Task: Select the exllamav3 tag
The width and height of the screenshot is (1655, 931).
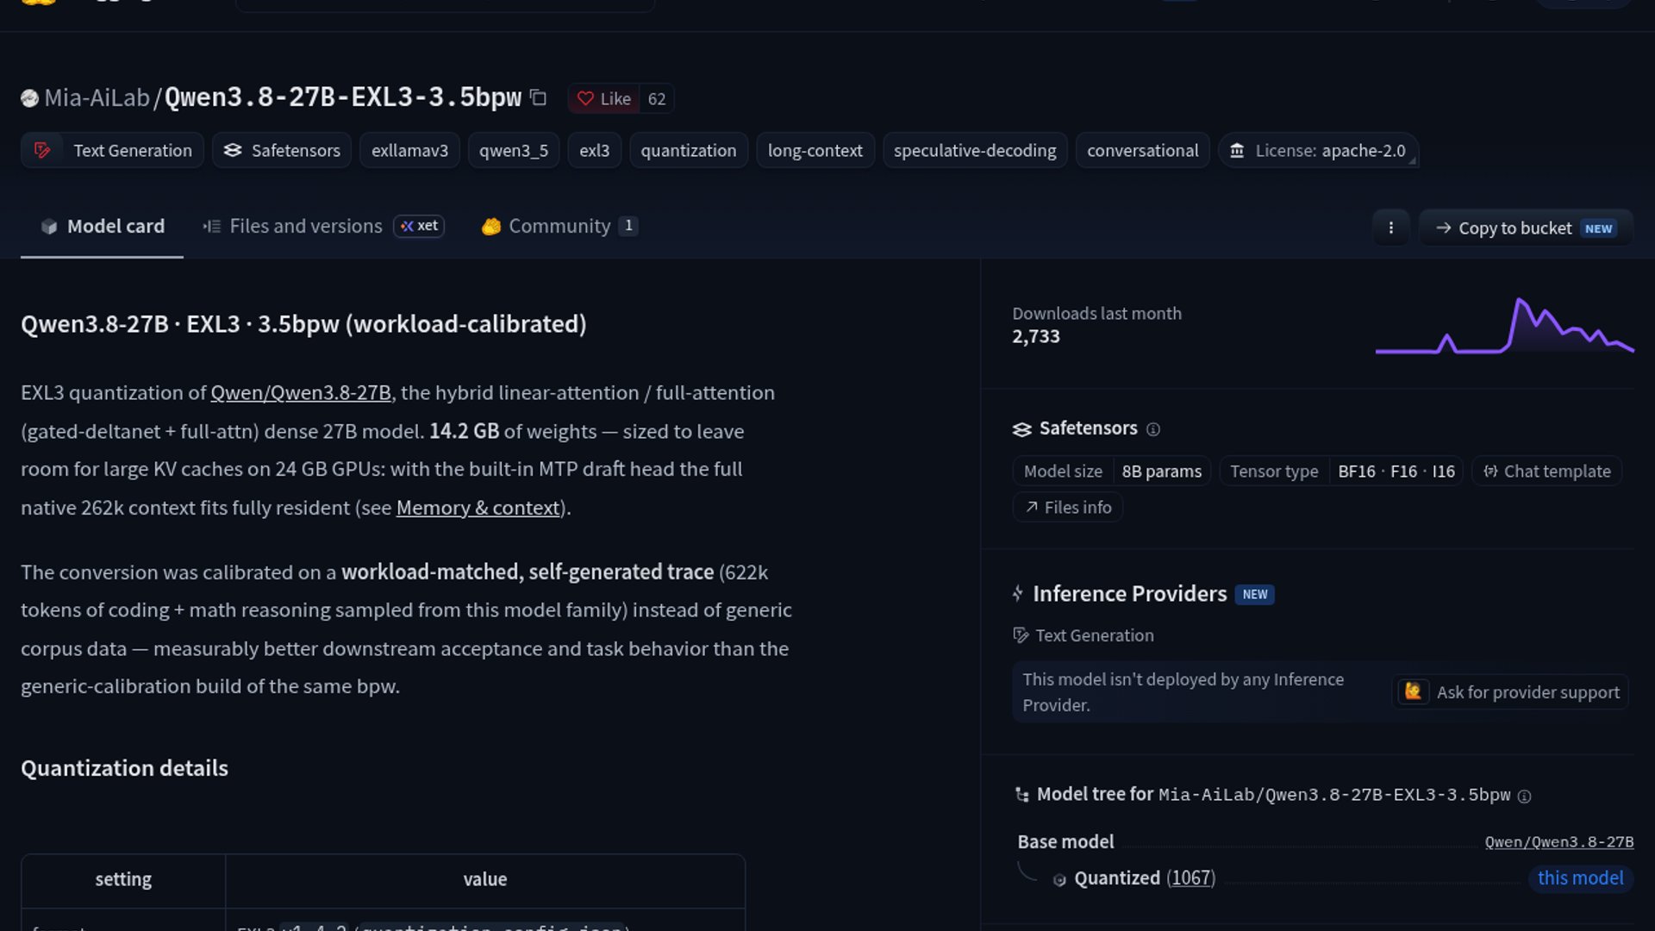Action: click(x=409, y=150)
